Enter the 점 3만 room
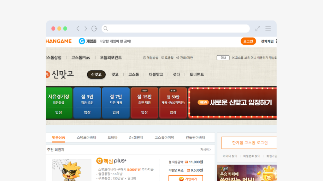The width and height of the screenshot is (323, 181). click(87, 103)
